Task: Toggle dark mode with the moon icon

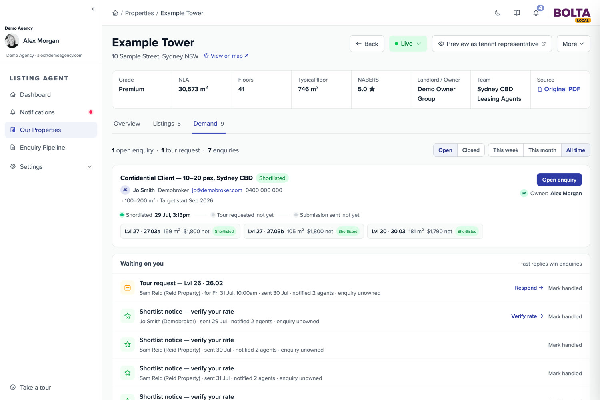Action: point(498,13)
